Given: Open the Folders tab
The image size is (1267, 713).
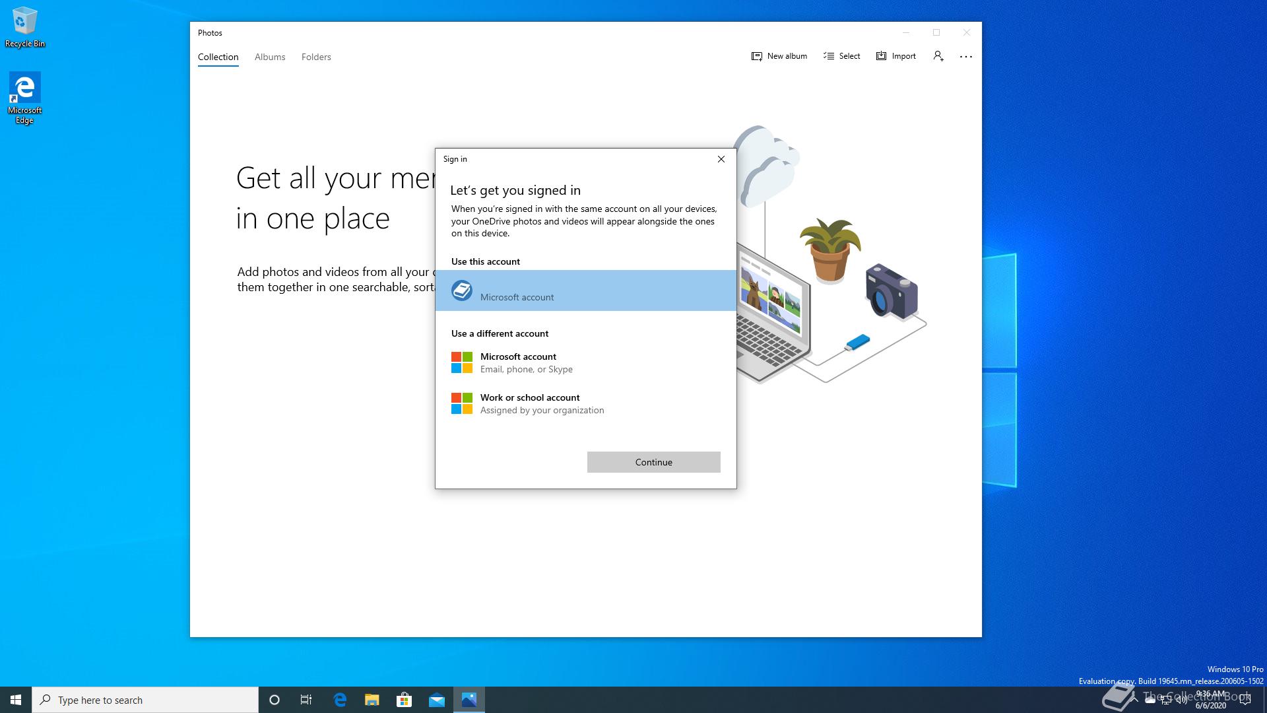Looking at the screenshot, I should 316,57.
